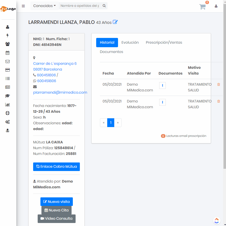Open the barcode icon in the sidebar

click(8, 79)
